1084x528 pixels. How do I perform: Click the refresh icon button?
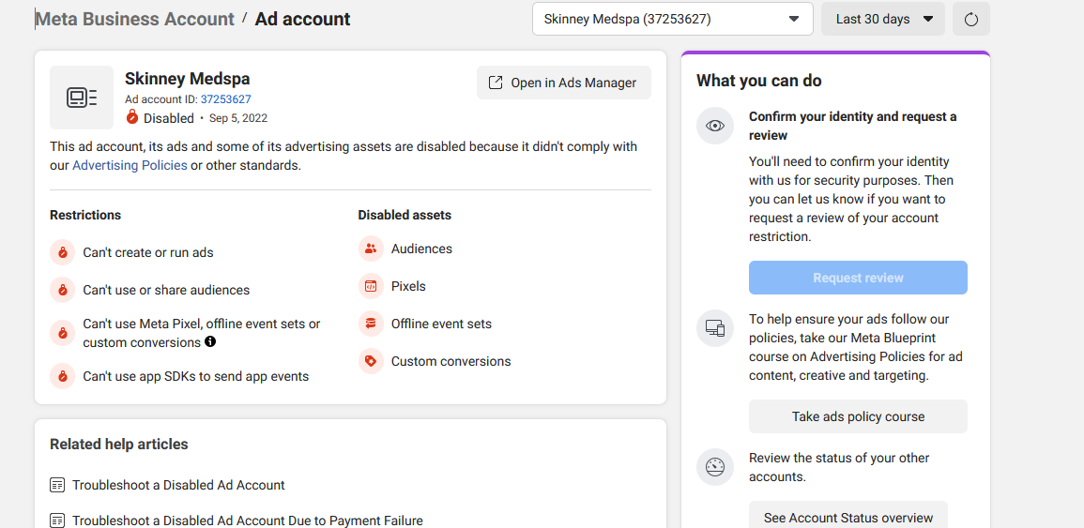[970, 20]
